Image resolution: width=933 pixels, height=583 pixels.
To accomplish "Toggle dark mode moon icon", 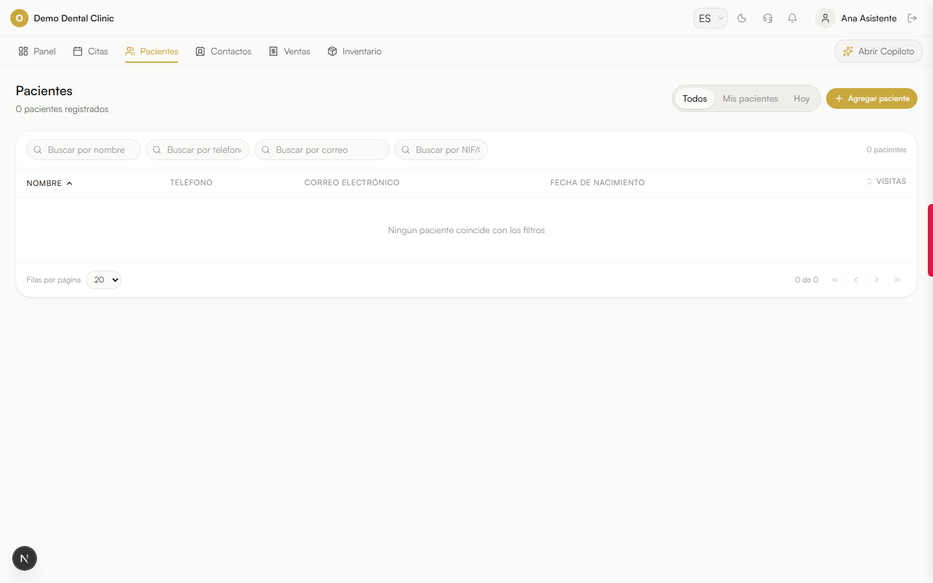I will coord(742,18).
